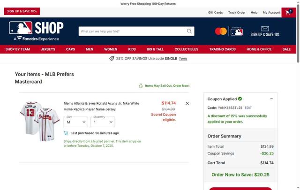Click the MLB Shop logo

pos(36,31)
